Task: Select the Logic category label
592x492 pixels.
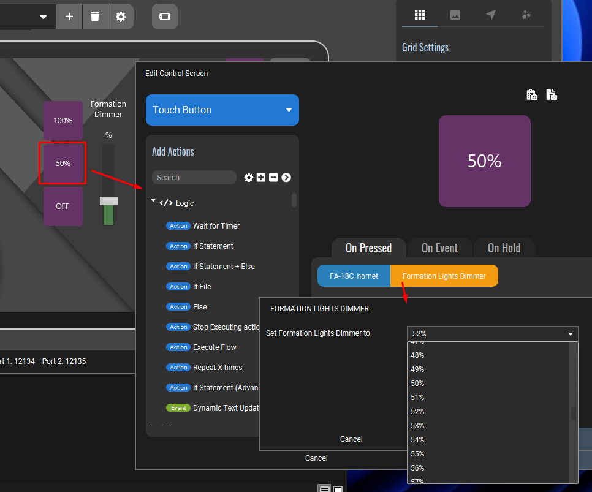Action: [x=184, y=203]
